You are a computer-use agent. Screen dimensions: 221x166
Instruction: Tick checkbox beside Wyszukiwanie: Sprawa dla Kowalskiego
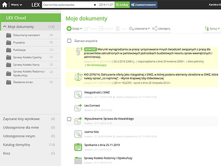coord(69,119)
